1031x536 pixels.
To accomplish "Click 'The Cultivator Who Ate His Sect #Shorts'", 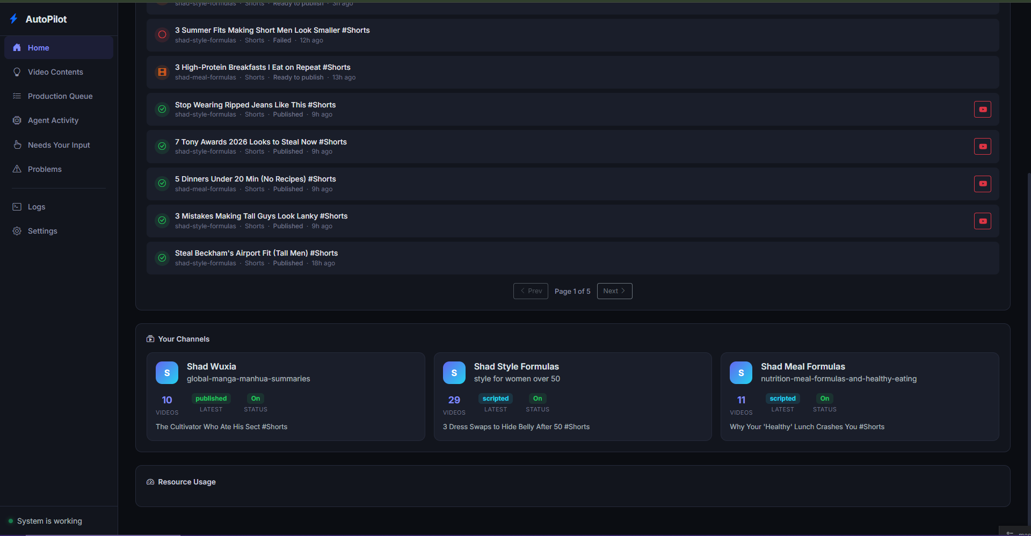I will [x=221, y=427].
